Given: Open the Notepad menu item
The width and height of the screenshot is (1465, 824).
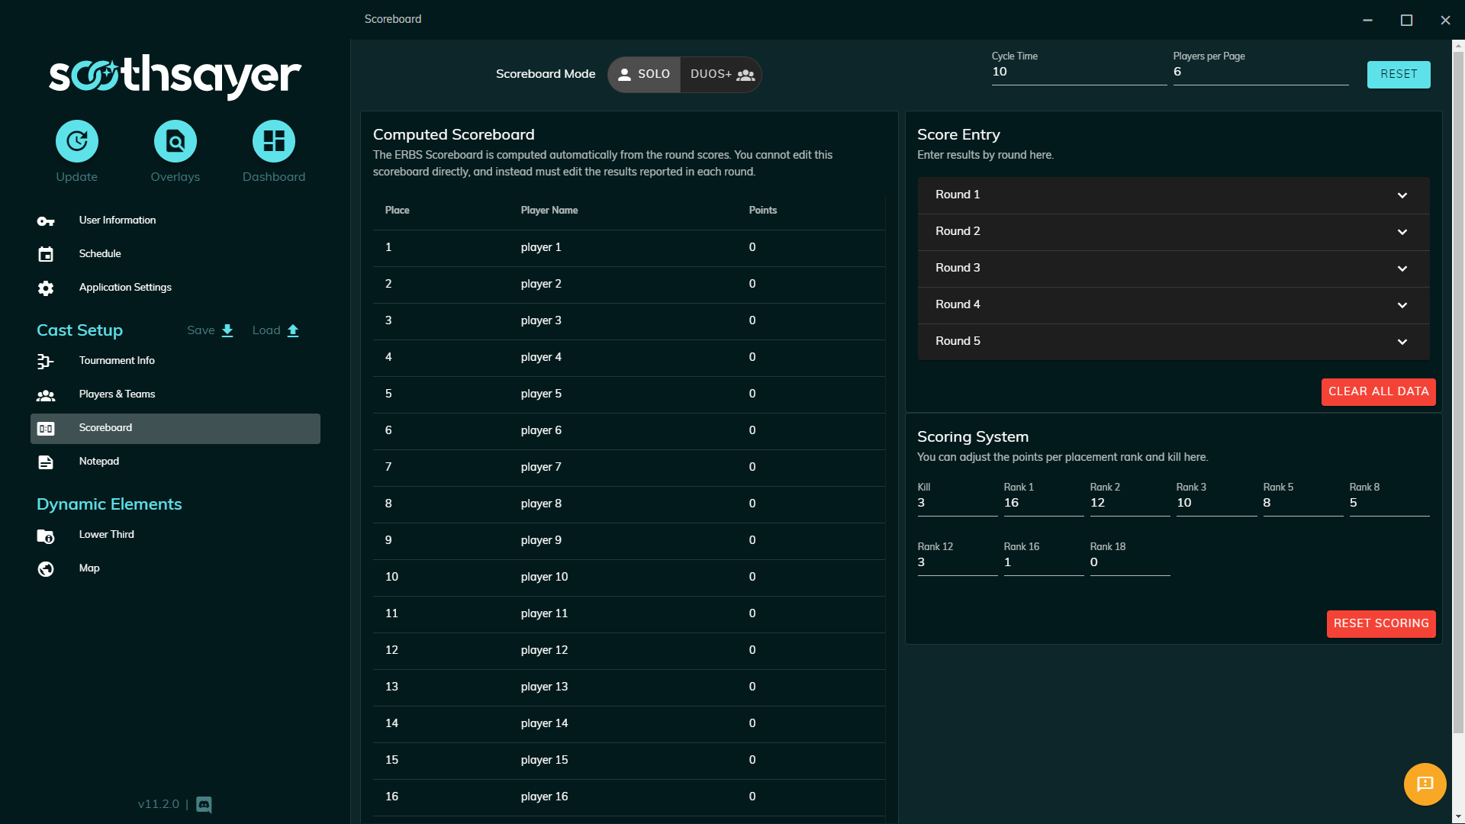Looking at the screenshot, I should tap(99, 462).
